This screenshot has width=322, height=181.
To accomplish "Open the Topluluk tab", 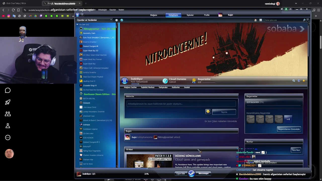I will (x=190, y=15).
